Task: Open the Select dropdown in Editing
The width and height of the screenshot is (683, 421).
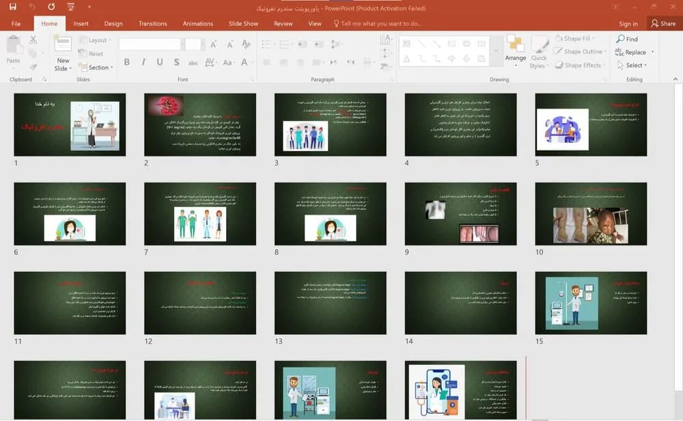Action: (632, 65)
